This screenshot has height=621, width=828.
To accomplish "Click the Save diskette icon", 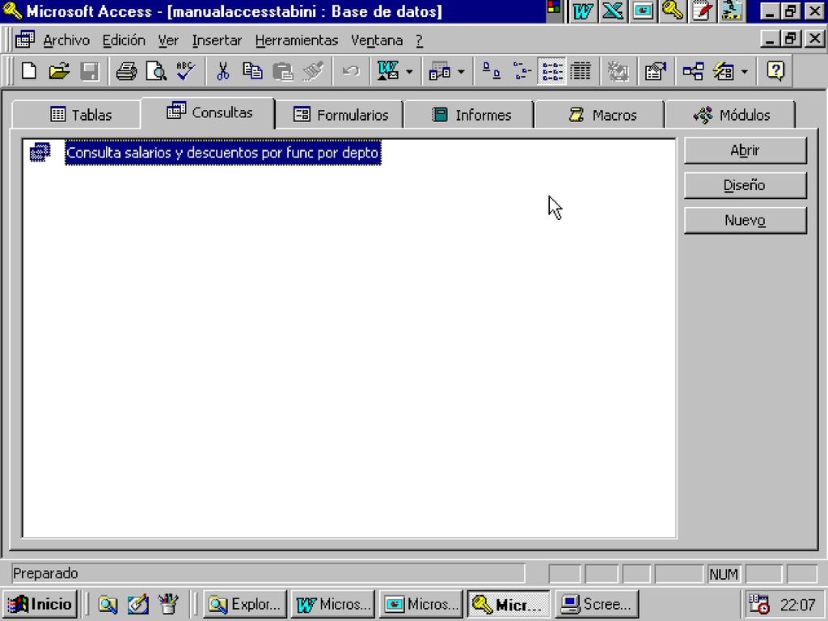I will 89,71.
